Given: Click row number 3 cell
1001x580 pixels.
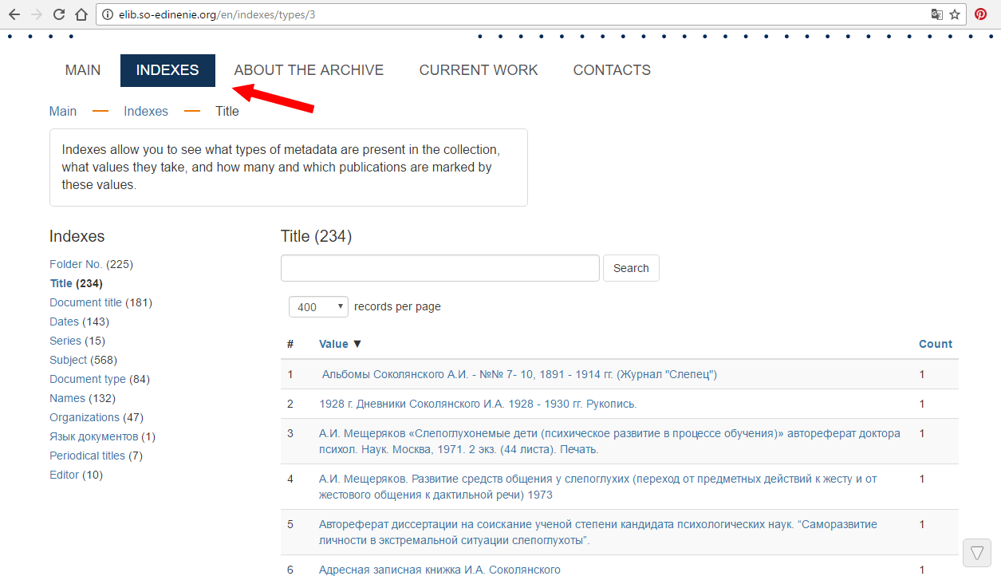Looking at the screenshot, I should [x=290, y=433].
